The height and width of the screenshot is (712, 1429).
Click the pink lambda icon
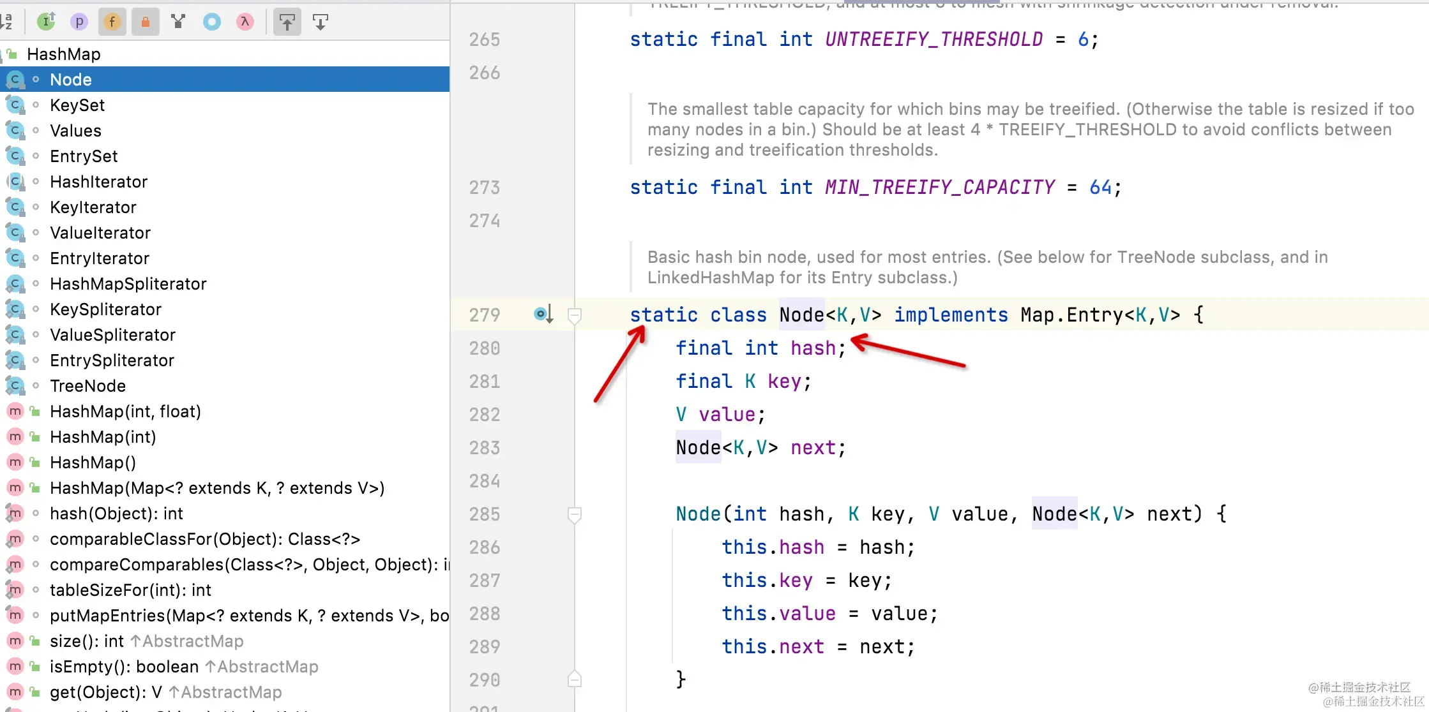(245, 22)
